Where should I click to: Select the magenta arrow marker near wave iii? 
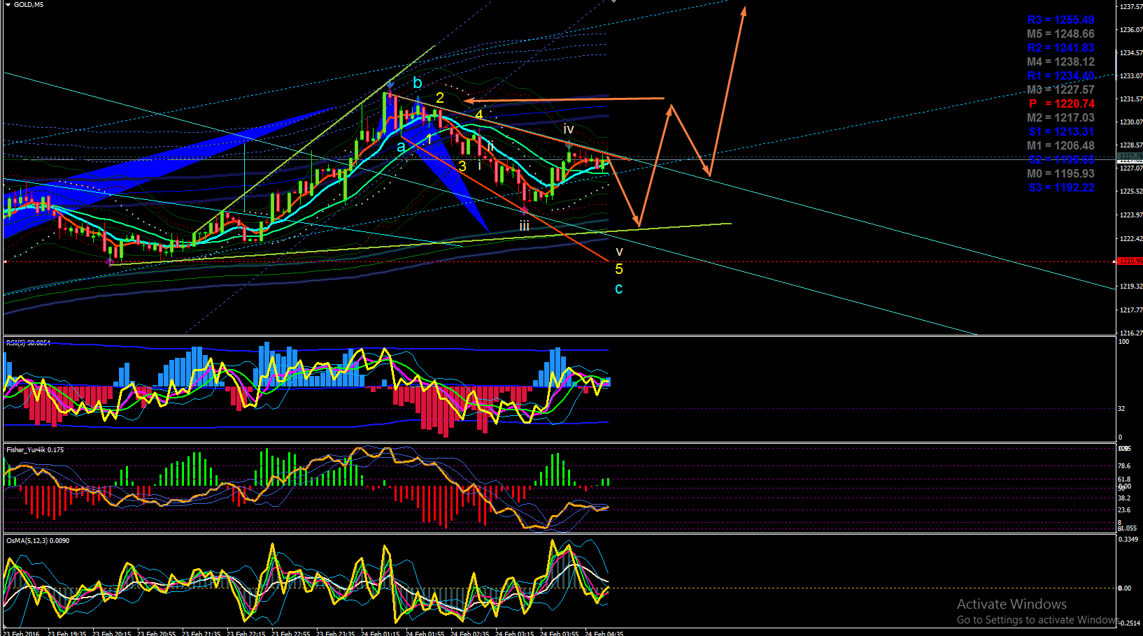[525, 209]
